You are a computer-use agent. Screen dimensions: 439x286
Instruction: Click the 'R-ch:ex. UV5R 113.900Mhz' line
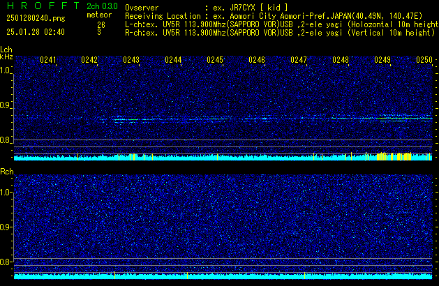pyautogui.click(x=280, y=33)
